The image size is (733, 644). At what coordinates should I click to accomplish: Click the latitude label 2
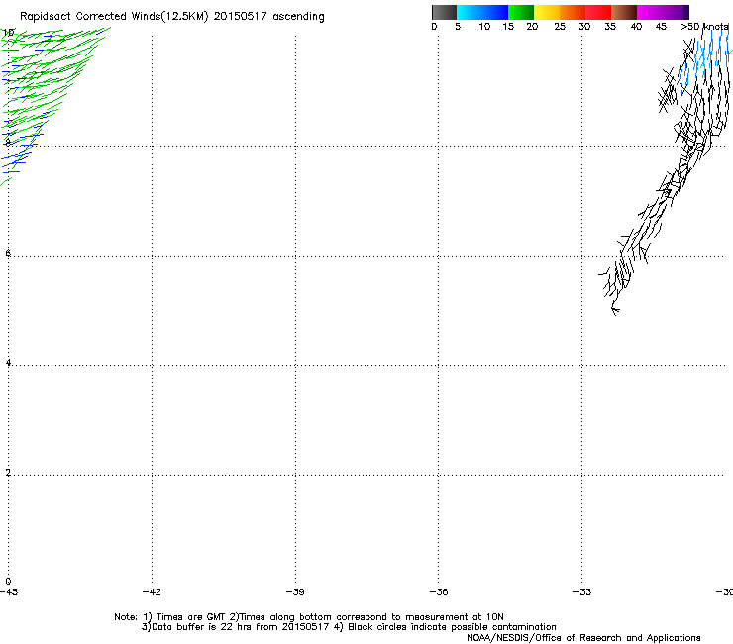tap(8, 473)
